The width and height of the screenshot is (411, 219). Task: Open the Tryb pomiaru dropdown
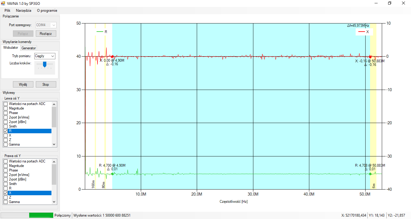point(45,56)
